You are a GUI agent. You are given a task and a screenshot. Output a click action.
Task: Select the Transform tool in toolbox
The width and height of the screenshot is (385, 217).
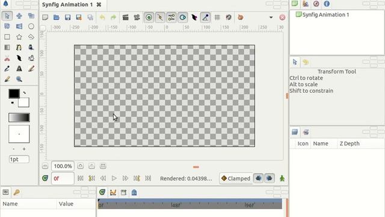[x=7, y=16]
